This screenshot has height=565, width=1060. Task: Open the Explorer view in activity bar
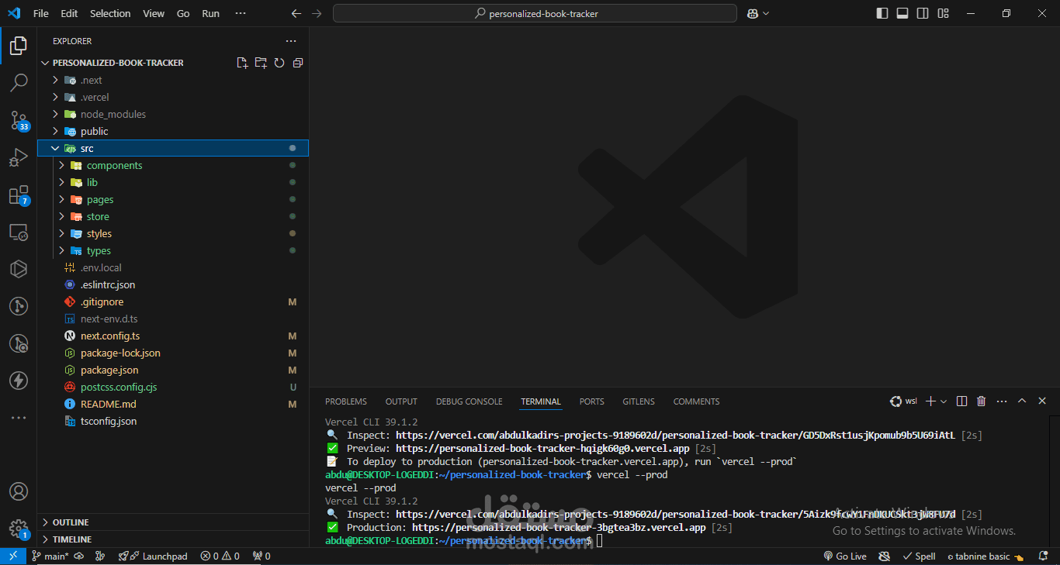click(x=19, y=46)
